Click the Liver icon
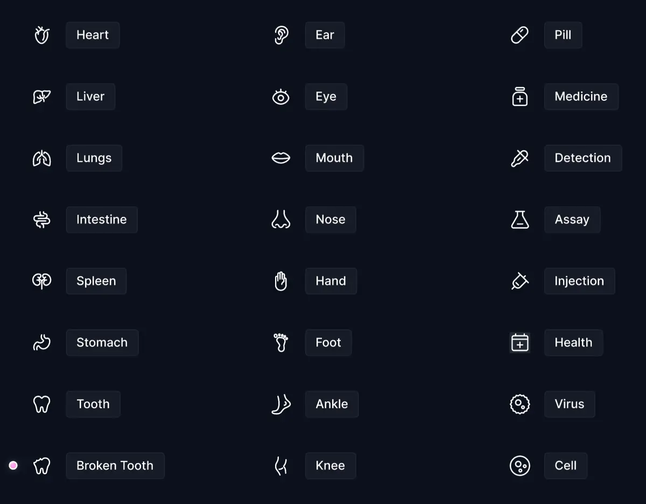The image size is (646, 504). click(x=41, y=96)
